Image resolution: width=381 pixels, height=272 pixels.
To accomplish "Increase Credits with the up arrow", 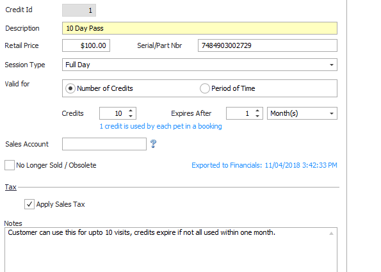I will click(x=131, y=111).
